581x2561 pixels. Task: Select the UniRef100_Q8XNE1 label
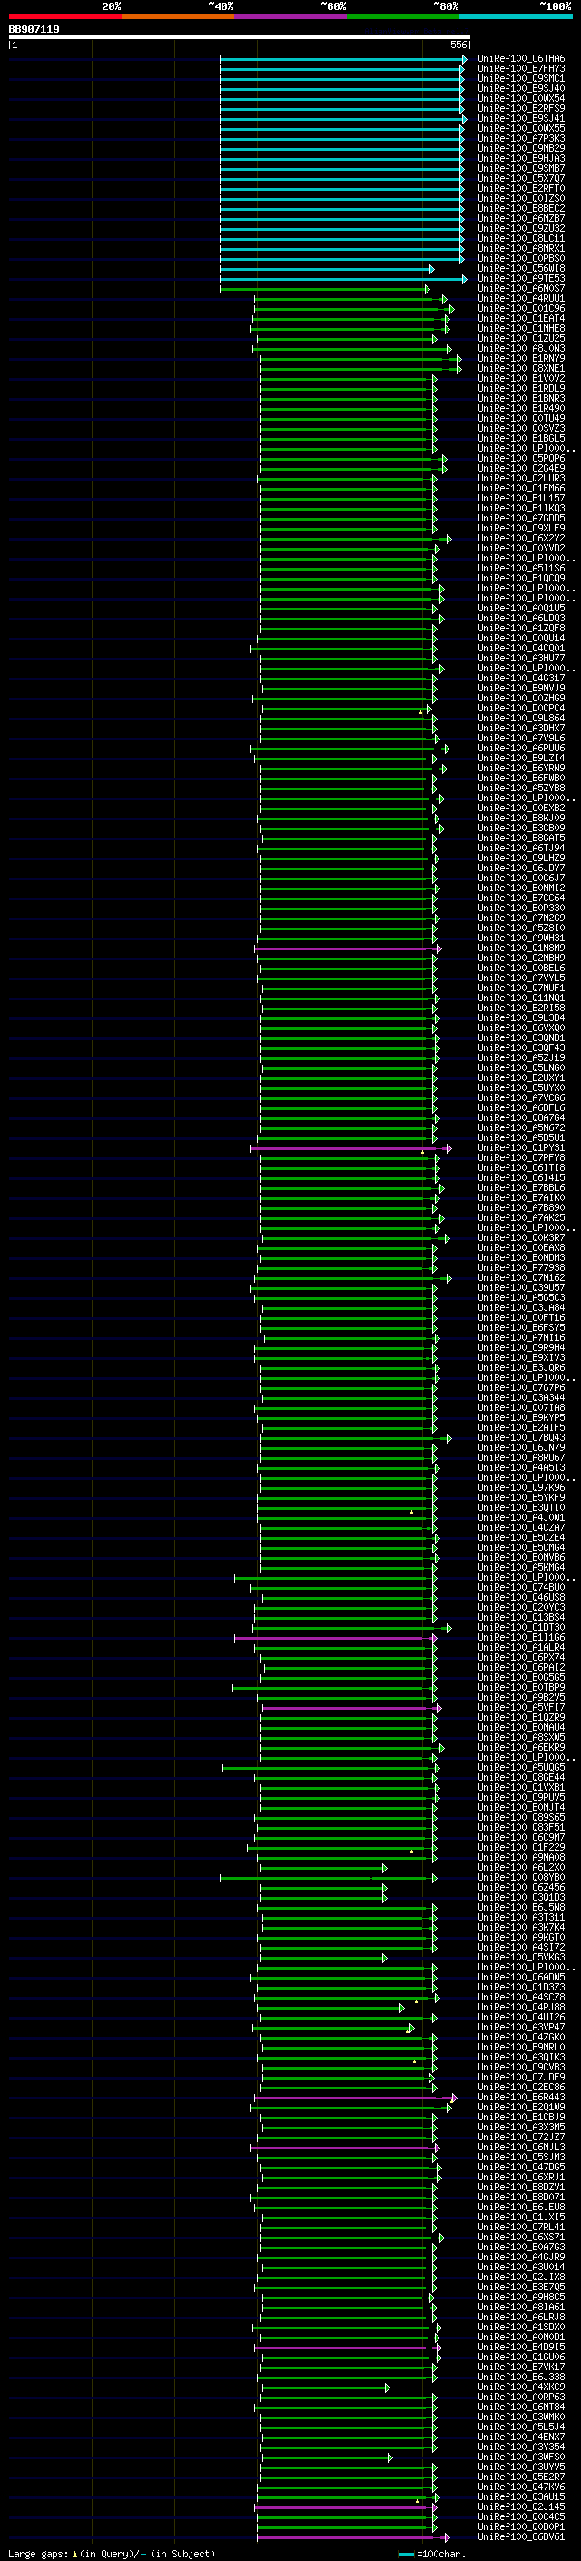point(521,369)
